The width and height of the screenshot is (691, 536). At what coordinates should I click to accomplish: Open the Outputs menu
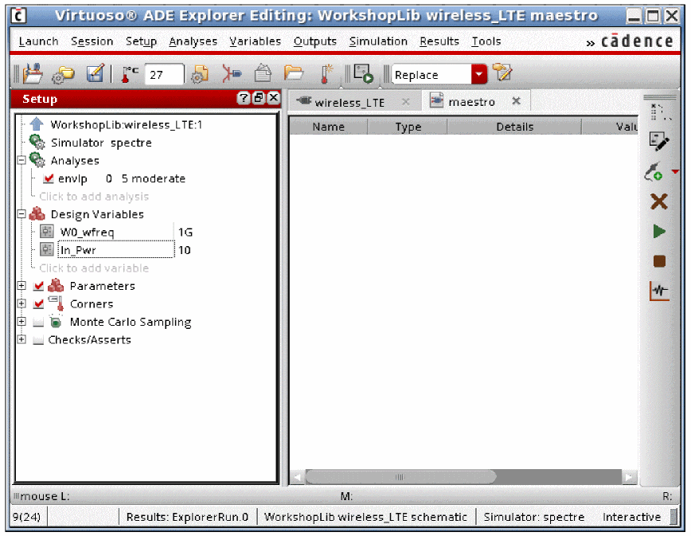click(315, 41)
